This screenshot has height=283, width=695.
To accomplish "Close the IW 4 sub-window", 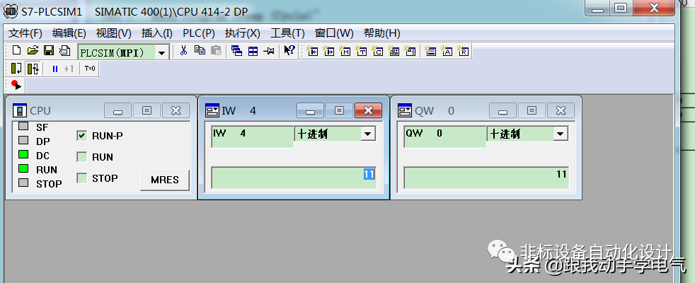I will click(368, 110).
